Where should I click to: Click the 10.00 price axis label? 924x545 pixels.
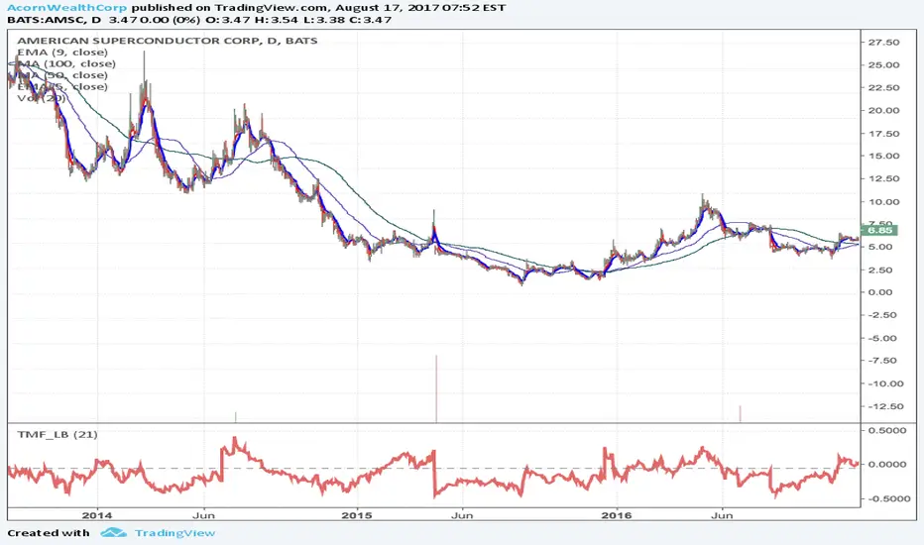pyautogui.click(x=884, y=201)
